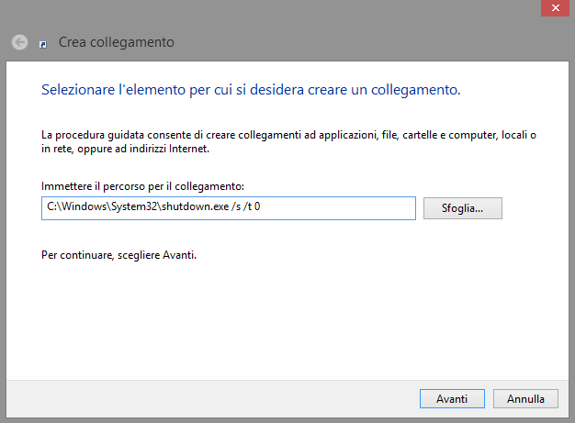Click heading 'Selezionare l'elemento per cui si desidera'
Viewport: 575px width, 423px height.
251,90
